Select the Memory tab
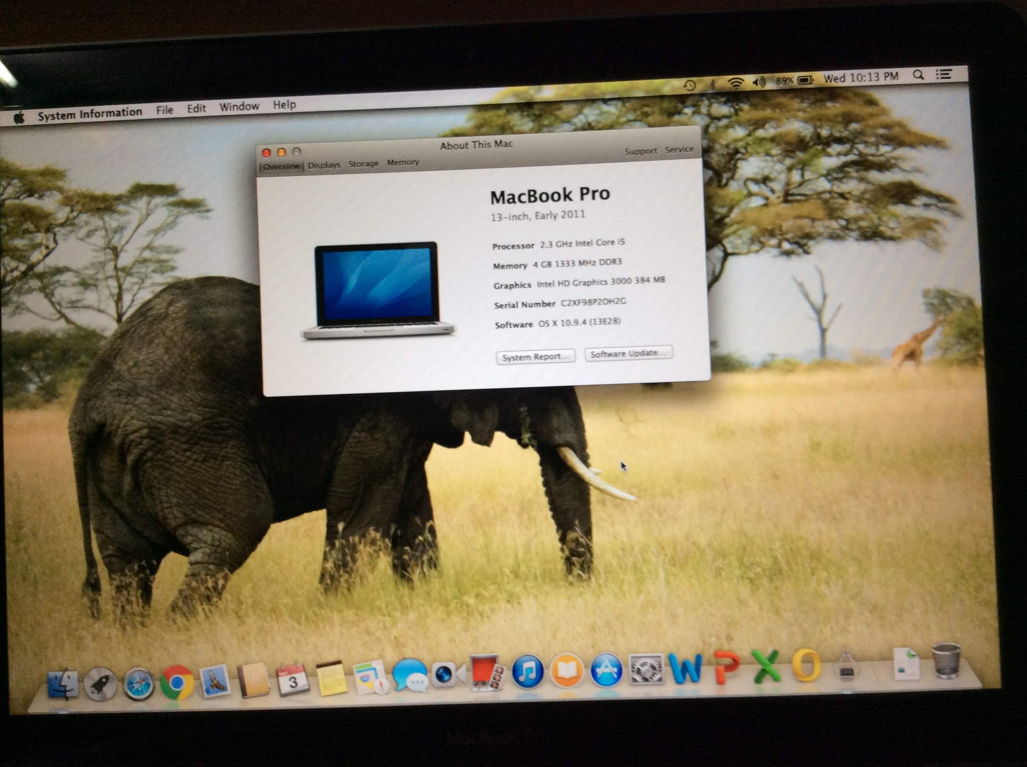The width and height of the screenshot is (1027, 767). tap(403, 162)
